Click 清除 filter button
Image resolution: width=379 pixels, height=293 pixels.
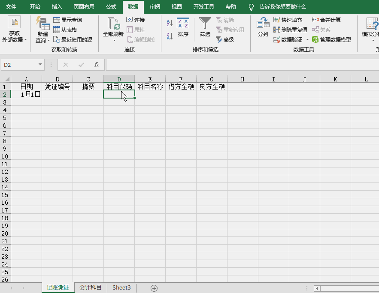(225, 20)
